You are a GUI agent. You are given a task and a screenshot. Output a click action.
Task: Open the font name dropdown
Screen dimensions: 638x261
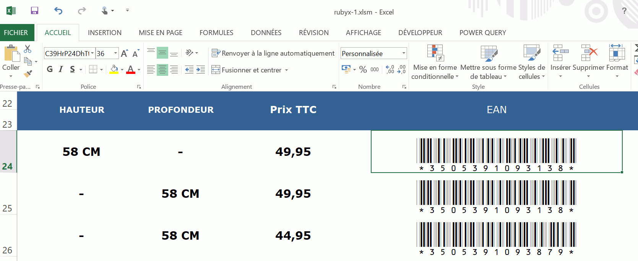click(x=92, y=53)
